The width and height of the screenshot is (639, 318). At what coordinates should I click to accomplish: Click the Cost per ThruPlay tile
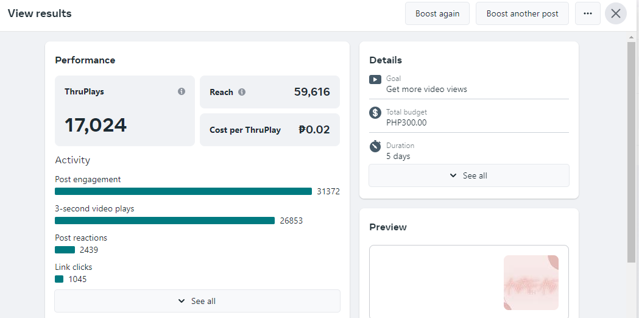(x=269, y=130)
